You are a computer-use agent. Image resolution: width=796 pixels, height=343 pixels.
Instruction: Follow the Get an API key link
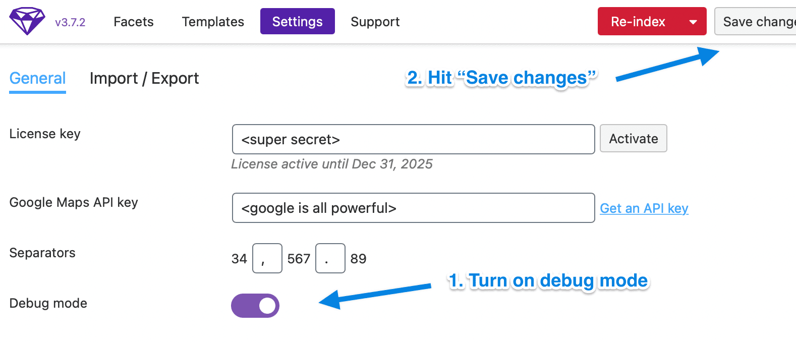(644, 208)
